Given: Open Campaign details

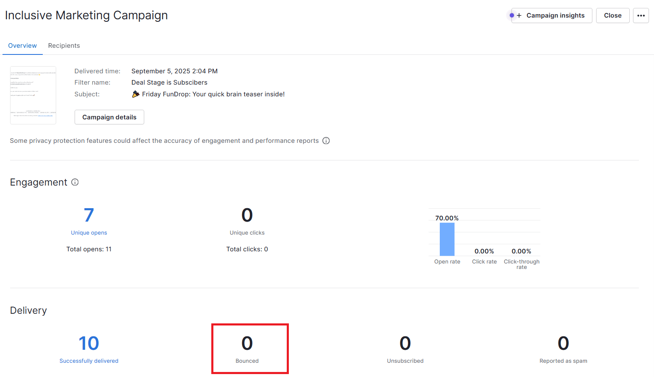Looking at the screenshot, I should point(109,117).
